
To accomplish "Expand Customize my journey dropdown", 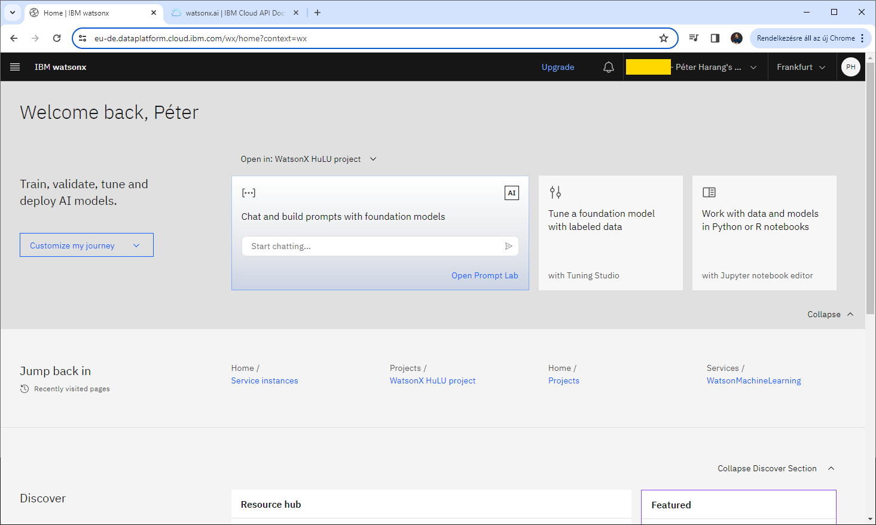I will pos(87,245).
